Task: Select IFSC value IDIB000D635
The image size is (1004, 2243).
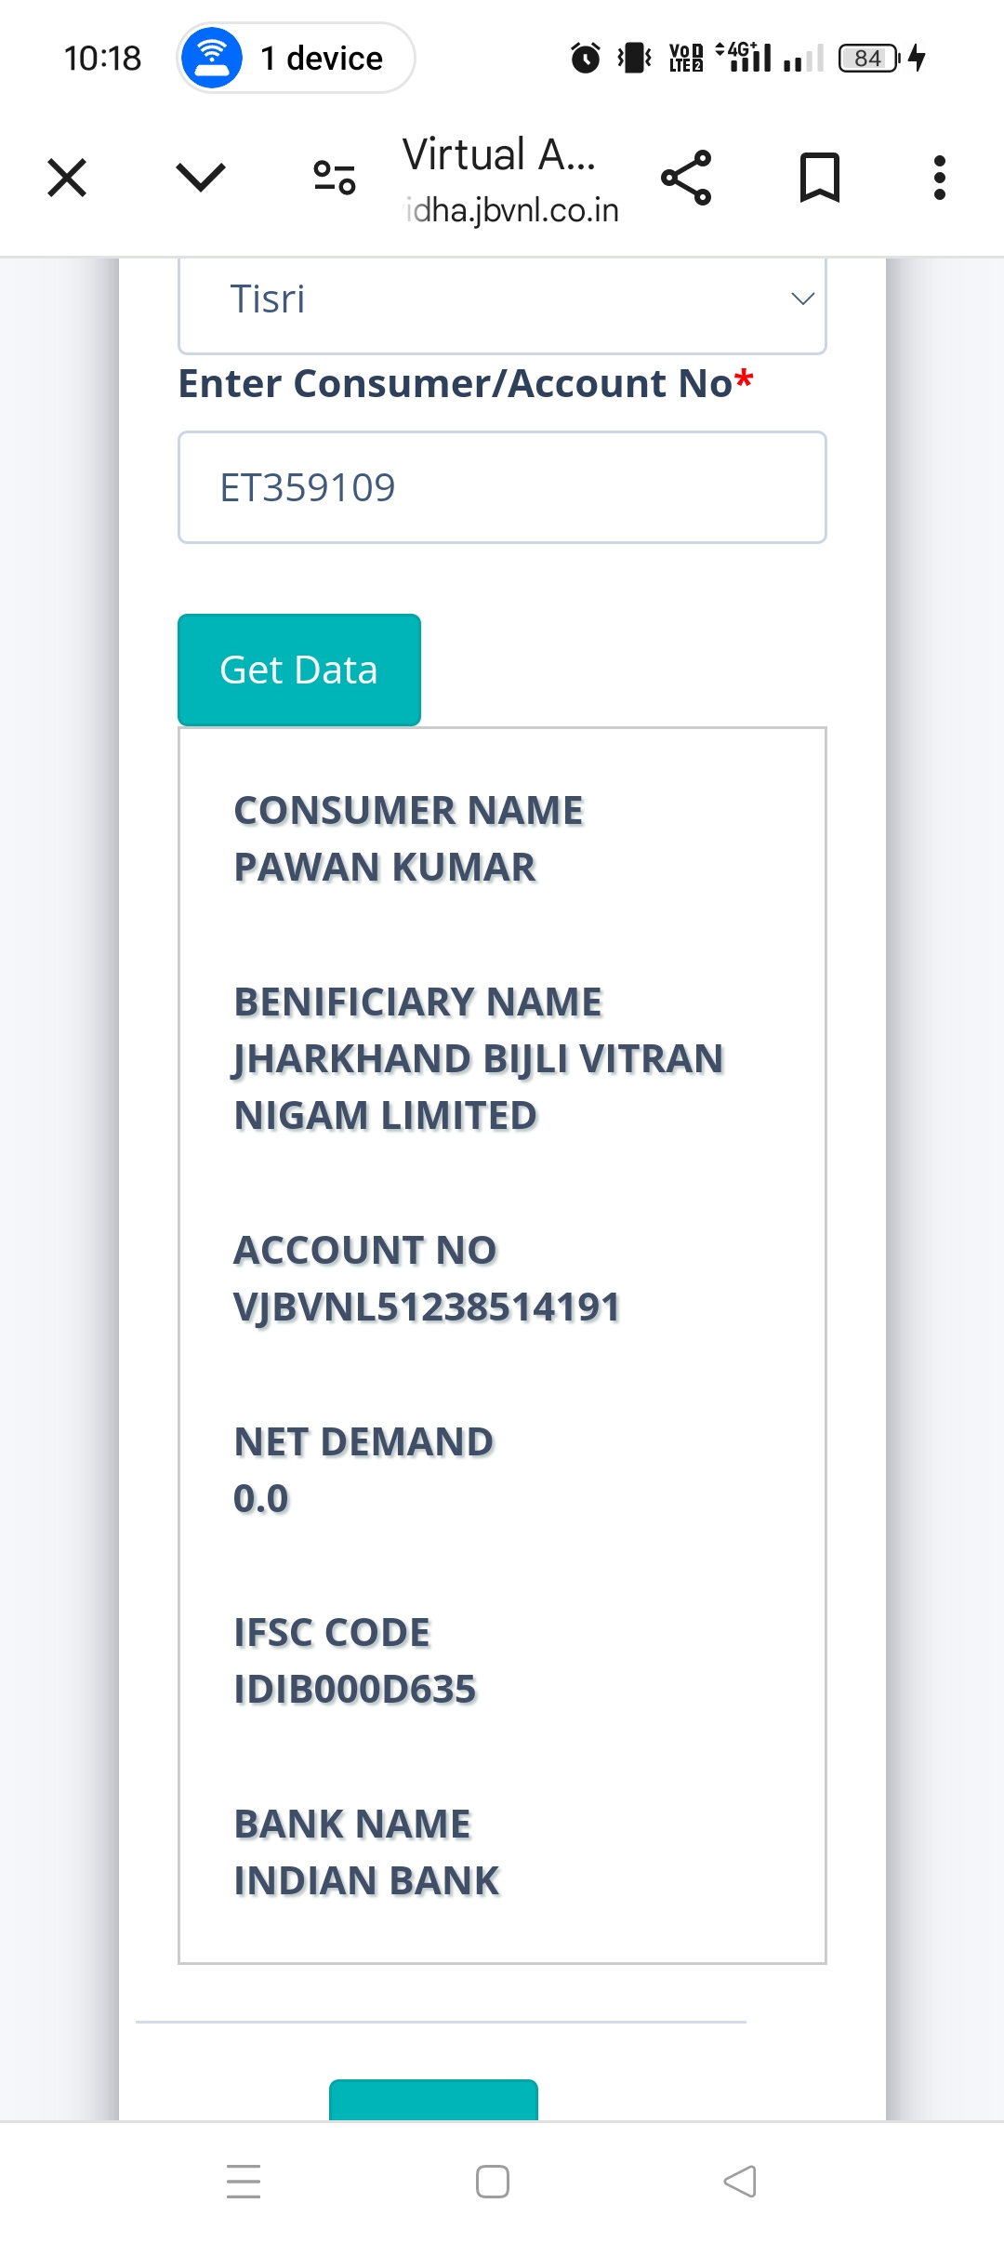Action: coord(355,1690)
